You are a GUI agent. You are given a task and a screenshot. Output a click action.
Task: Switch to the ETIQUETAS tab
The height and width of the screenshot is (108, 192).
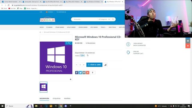point(57,98)
